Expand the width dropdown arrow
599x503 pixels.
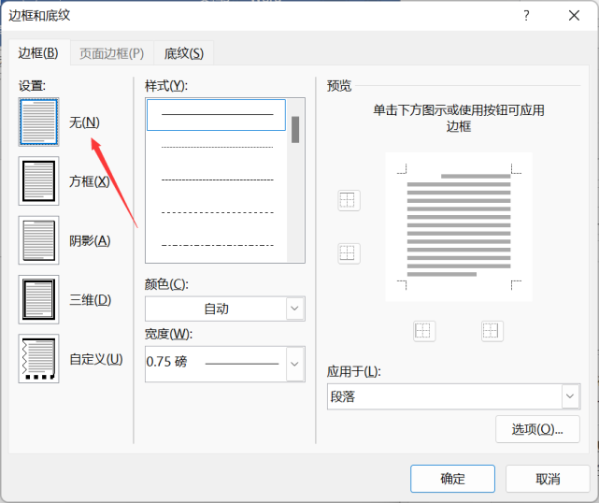[295, 365]
